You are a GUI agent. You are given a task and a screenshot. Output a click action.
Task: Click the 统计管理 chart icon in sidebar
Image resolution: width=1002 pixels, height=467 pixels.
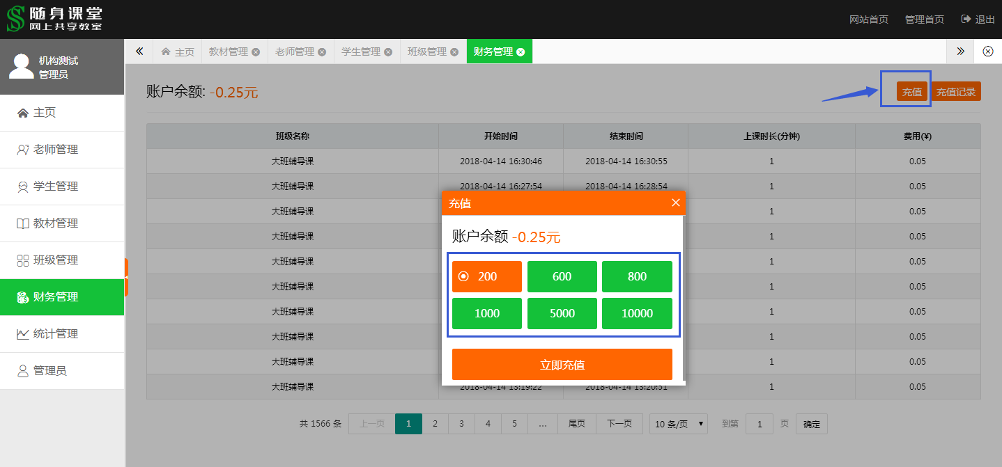[x=23, y=334]
